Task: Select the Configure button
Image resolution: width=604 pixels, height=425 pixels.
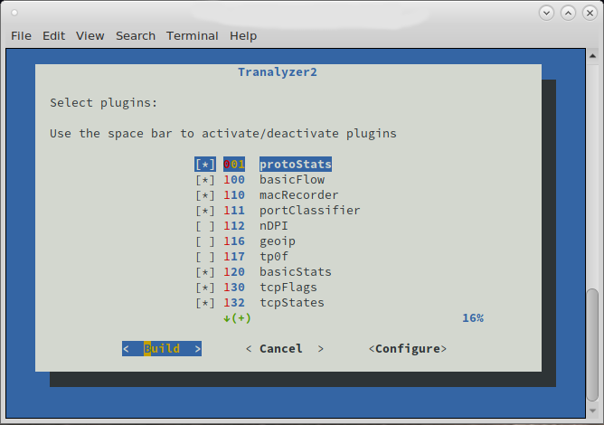Action: point(408,349)
